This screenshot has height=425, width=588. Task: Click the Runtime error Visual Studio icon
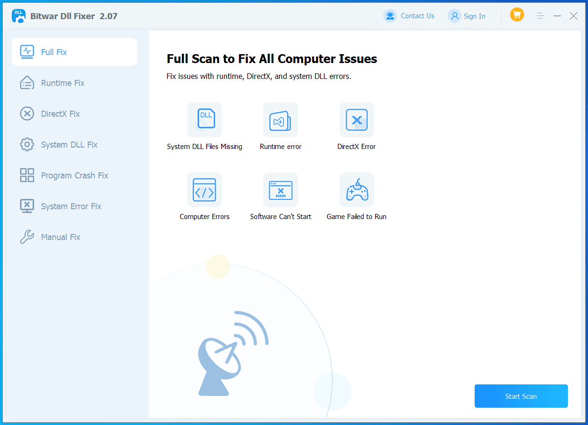click(x=280, y=120)
